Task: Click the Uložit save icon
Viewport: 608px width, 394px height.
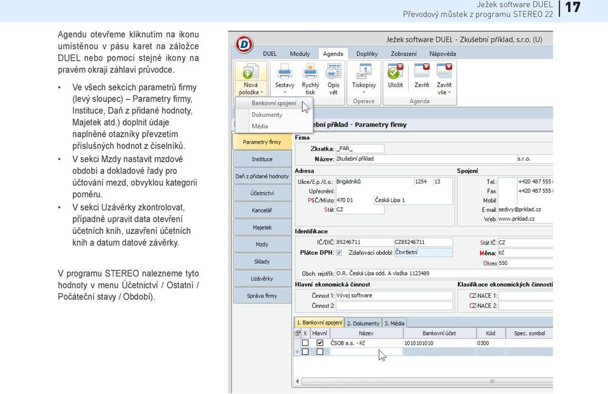Action: 395,71
